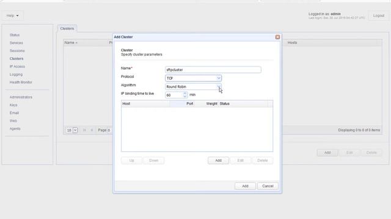The image size is (391, 219).
Task: Go to previous page of clusters list
Action: tap(92, 130)
